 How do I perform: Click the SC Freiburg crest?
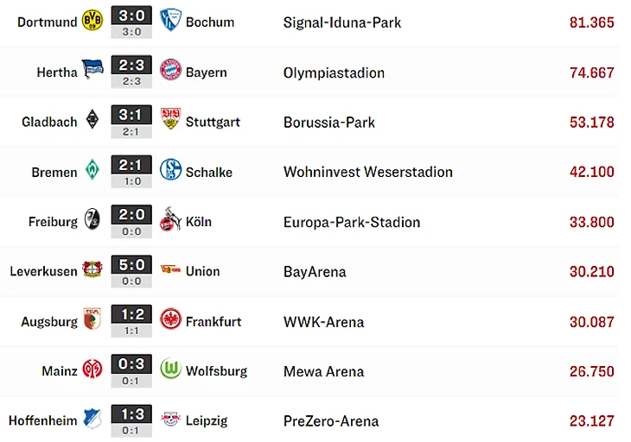[92, 221]
